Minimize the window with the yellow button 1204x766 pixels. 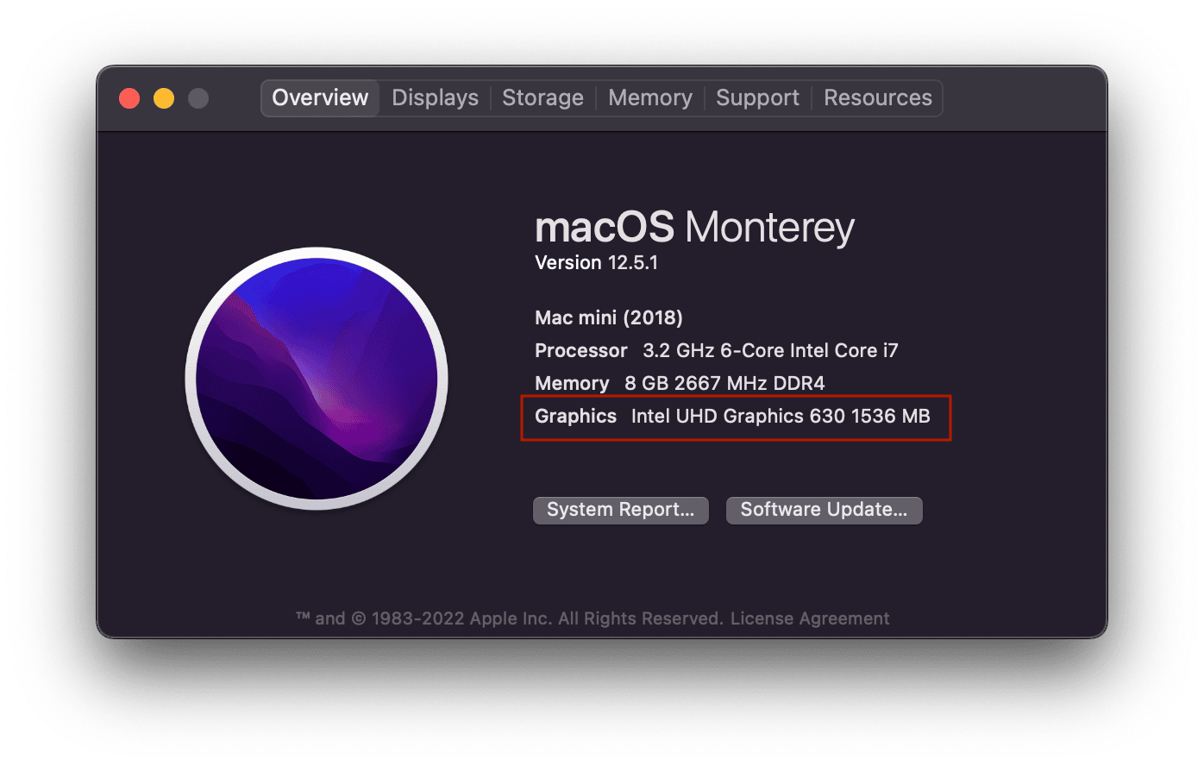164,98
